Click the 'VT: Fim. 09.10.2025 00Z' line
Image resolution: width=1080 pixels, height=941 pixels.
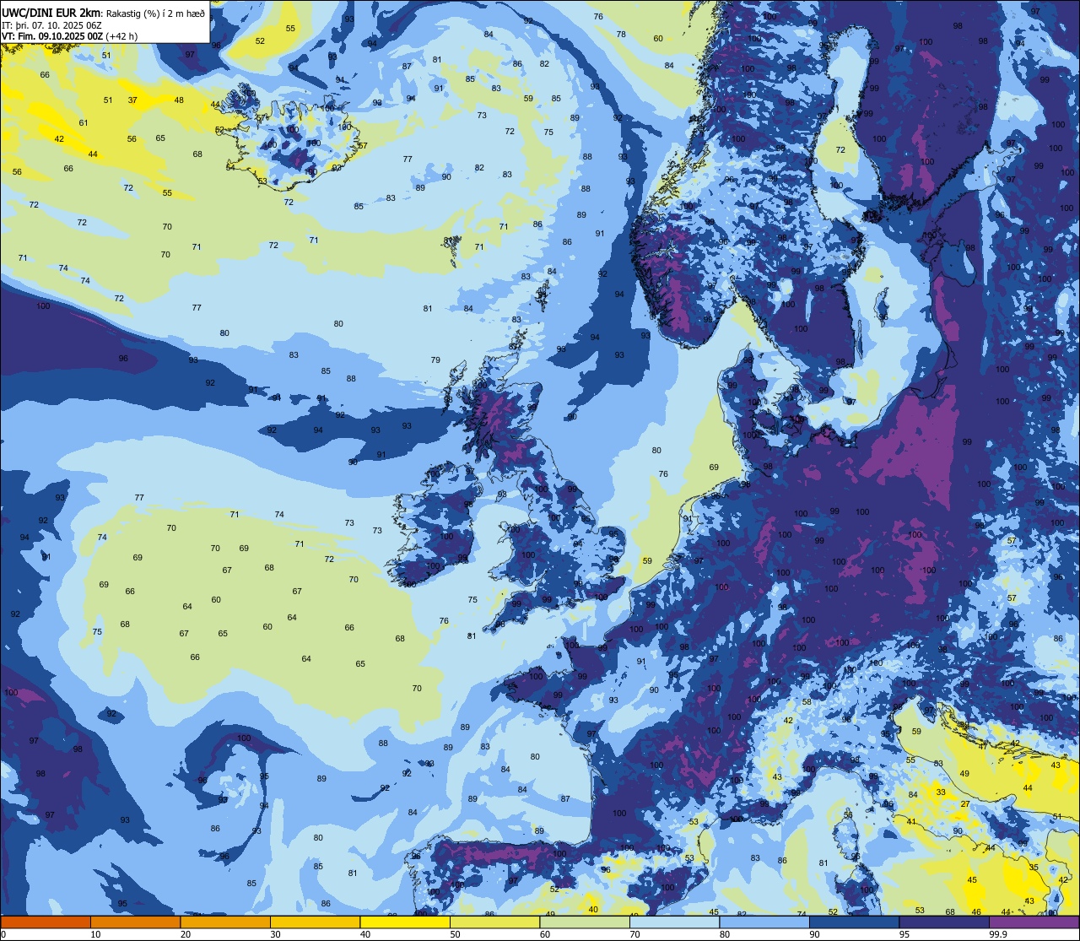click(x=52, y=36)
